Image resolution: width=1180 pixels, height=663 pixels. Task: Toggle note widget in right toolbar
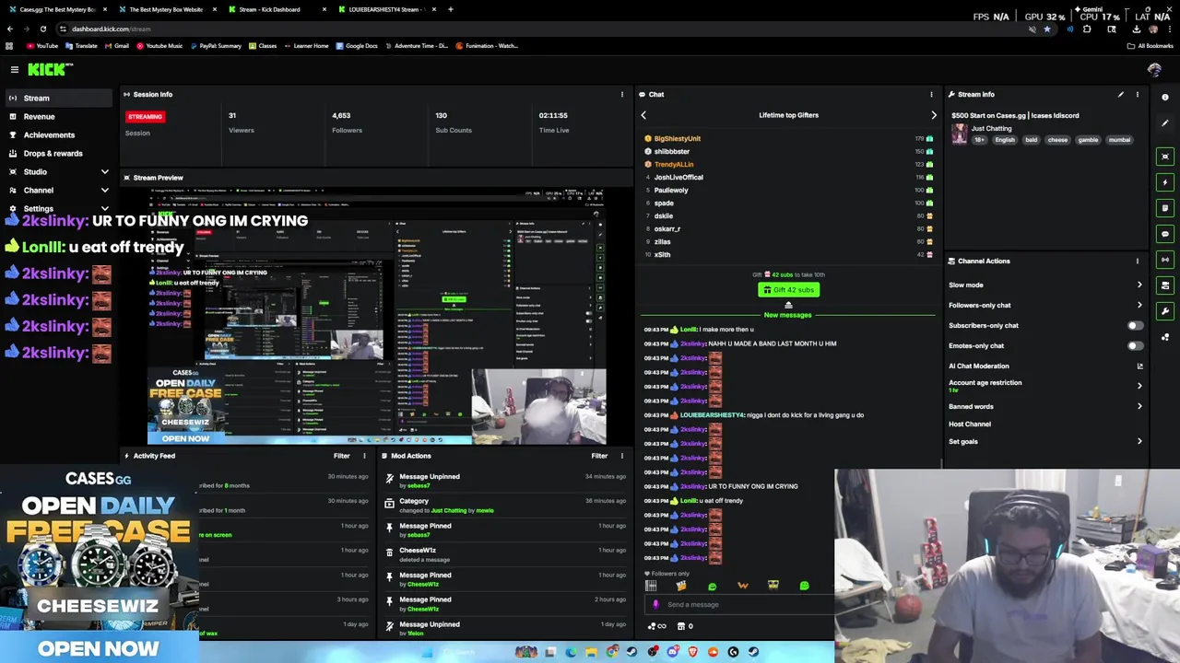click(x=1165, y=208)
